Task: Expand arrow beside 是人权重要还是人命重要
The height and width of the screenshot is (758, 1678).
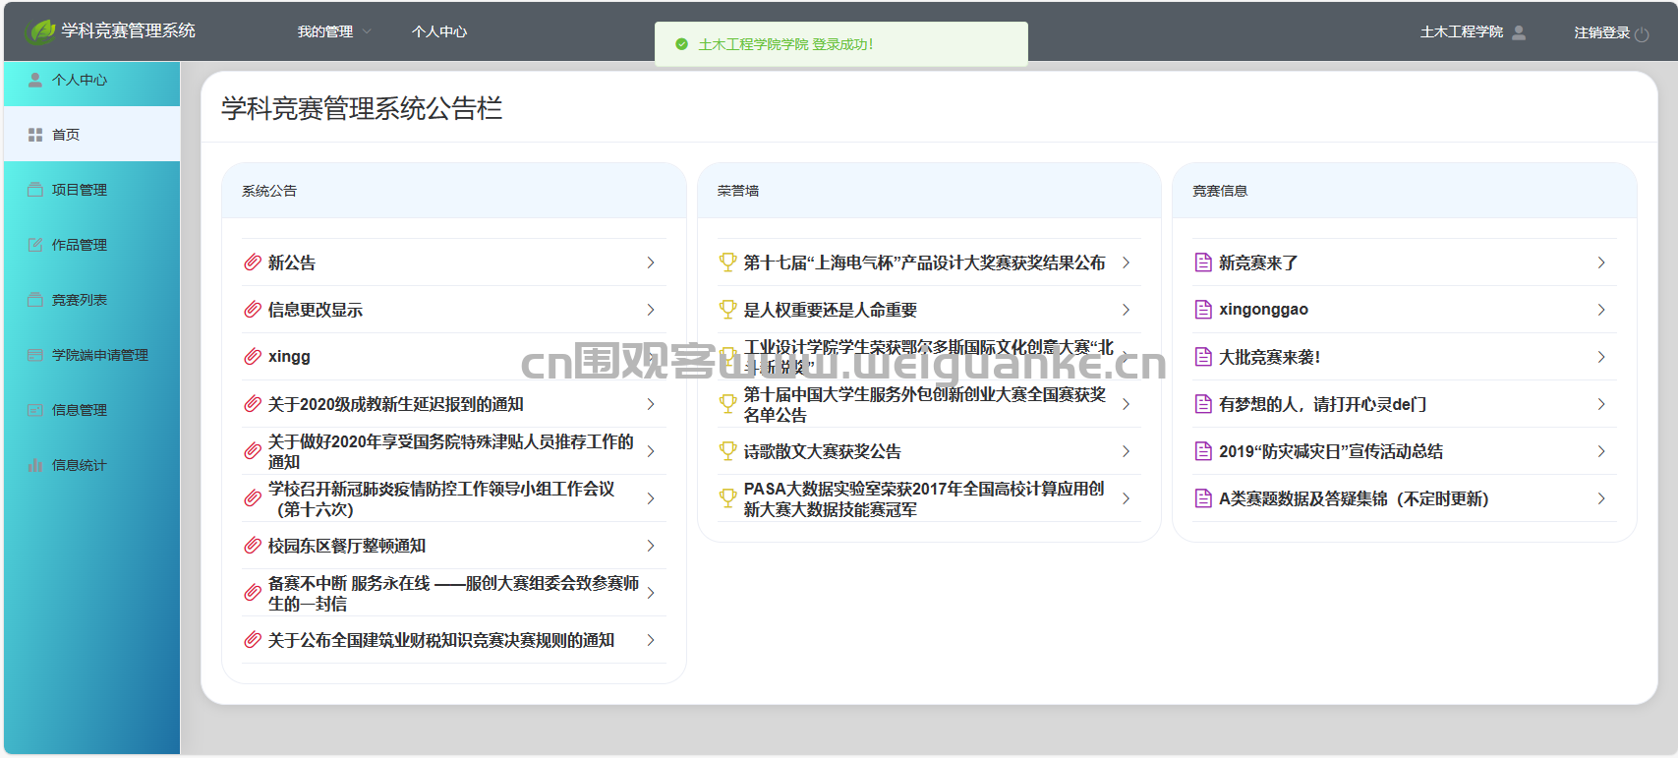Action: pos(1126,310)
